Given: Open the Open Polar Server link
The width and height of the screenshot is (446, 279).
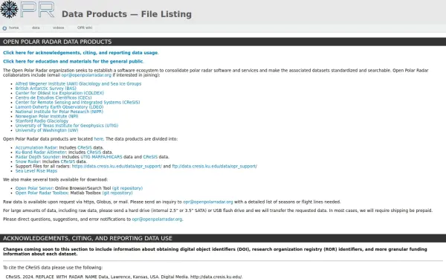Looking at the screenshot, I should click(x=34, y=188).
